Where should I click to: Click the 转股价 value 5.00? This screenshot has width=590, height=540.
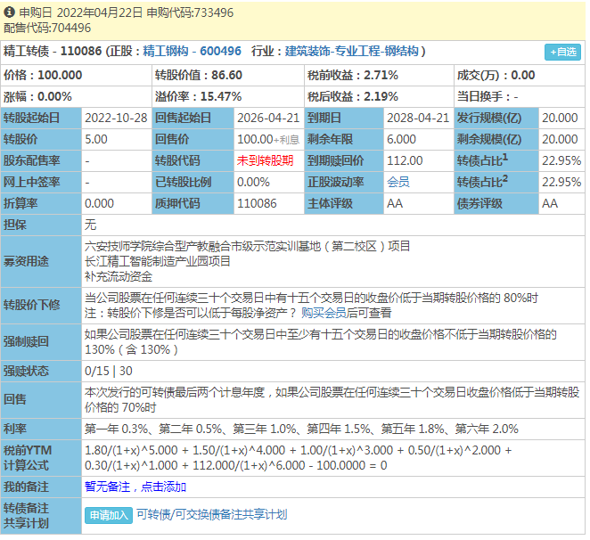pos(96,139)
